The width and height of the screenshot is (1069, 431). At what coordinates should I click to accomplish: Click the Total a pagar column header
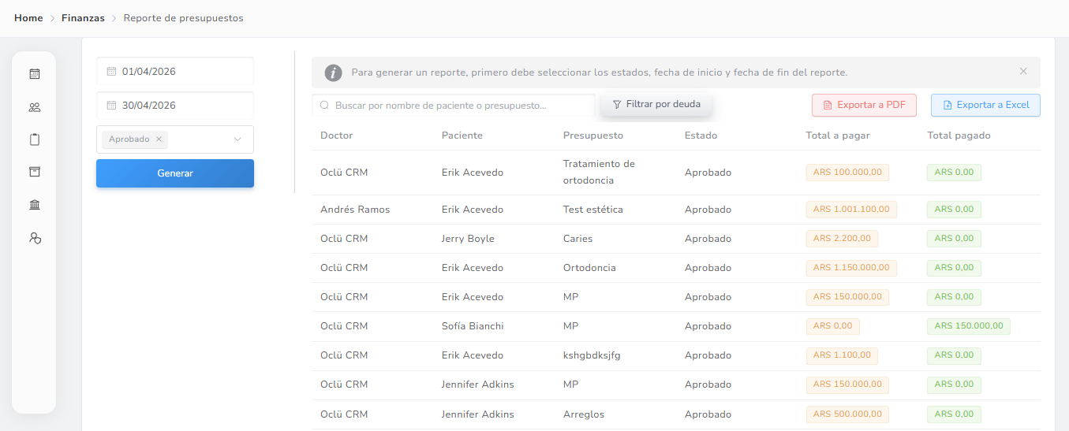[838, 136]
